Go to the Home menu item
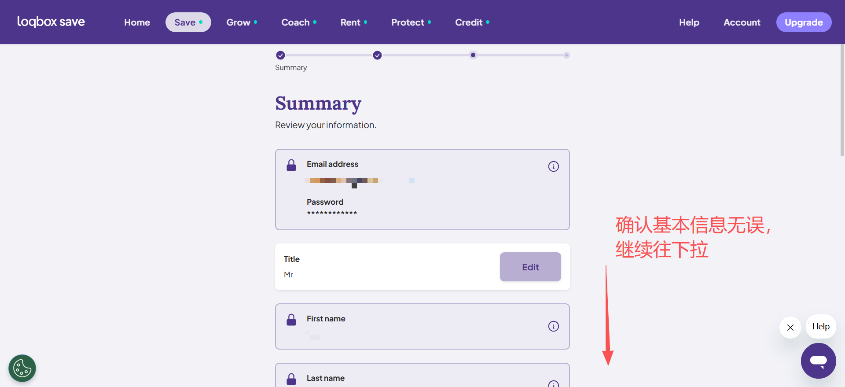Screen dimensions: 845x387 [137, 22]
